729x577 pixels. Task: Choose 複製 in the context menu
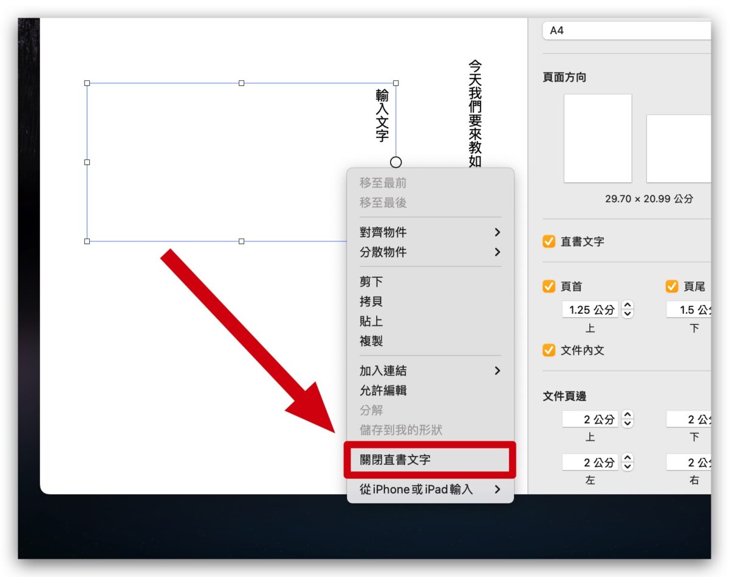click(430, 341)
